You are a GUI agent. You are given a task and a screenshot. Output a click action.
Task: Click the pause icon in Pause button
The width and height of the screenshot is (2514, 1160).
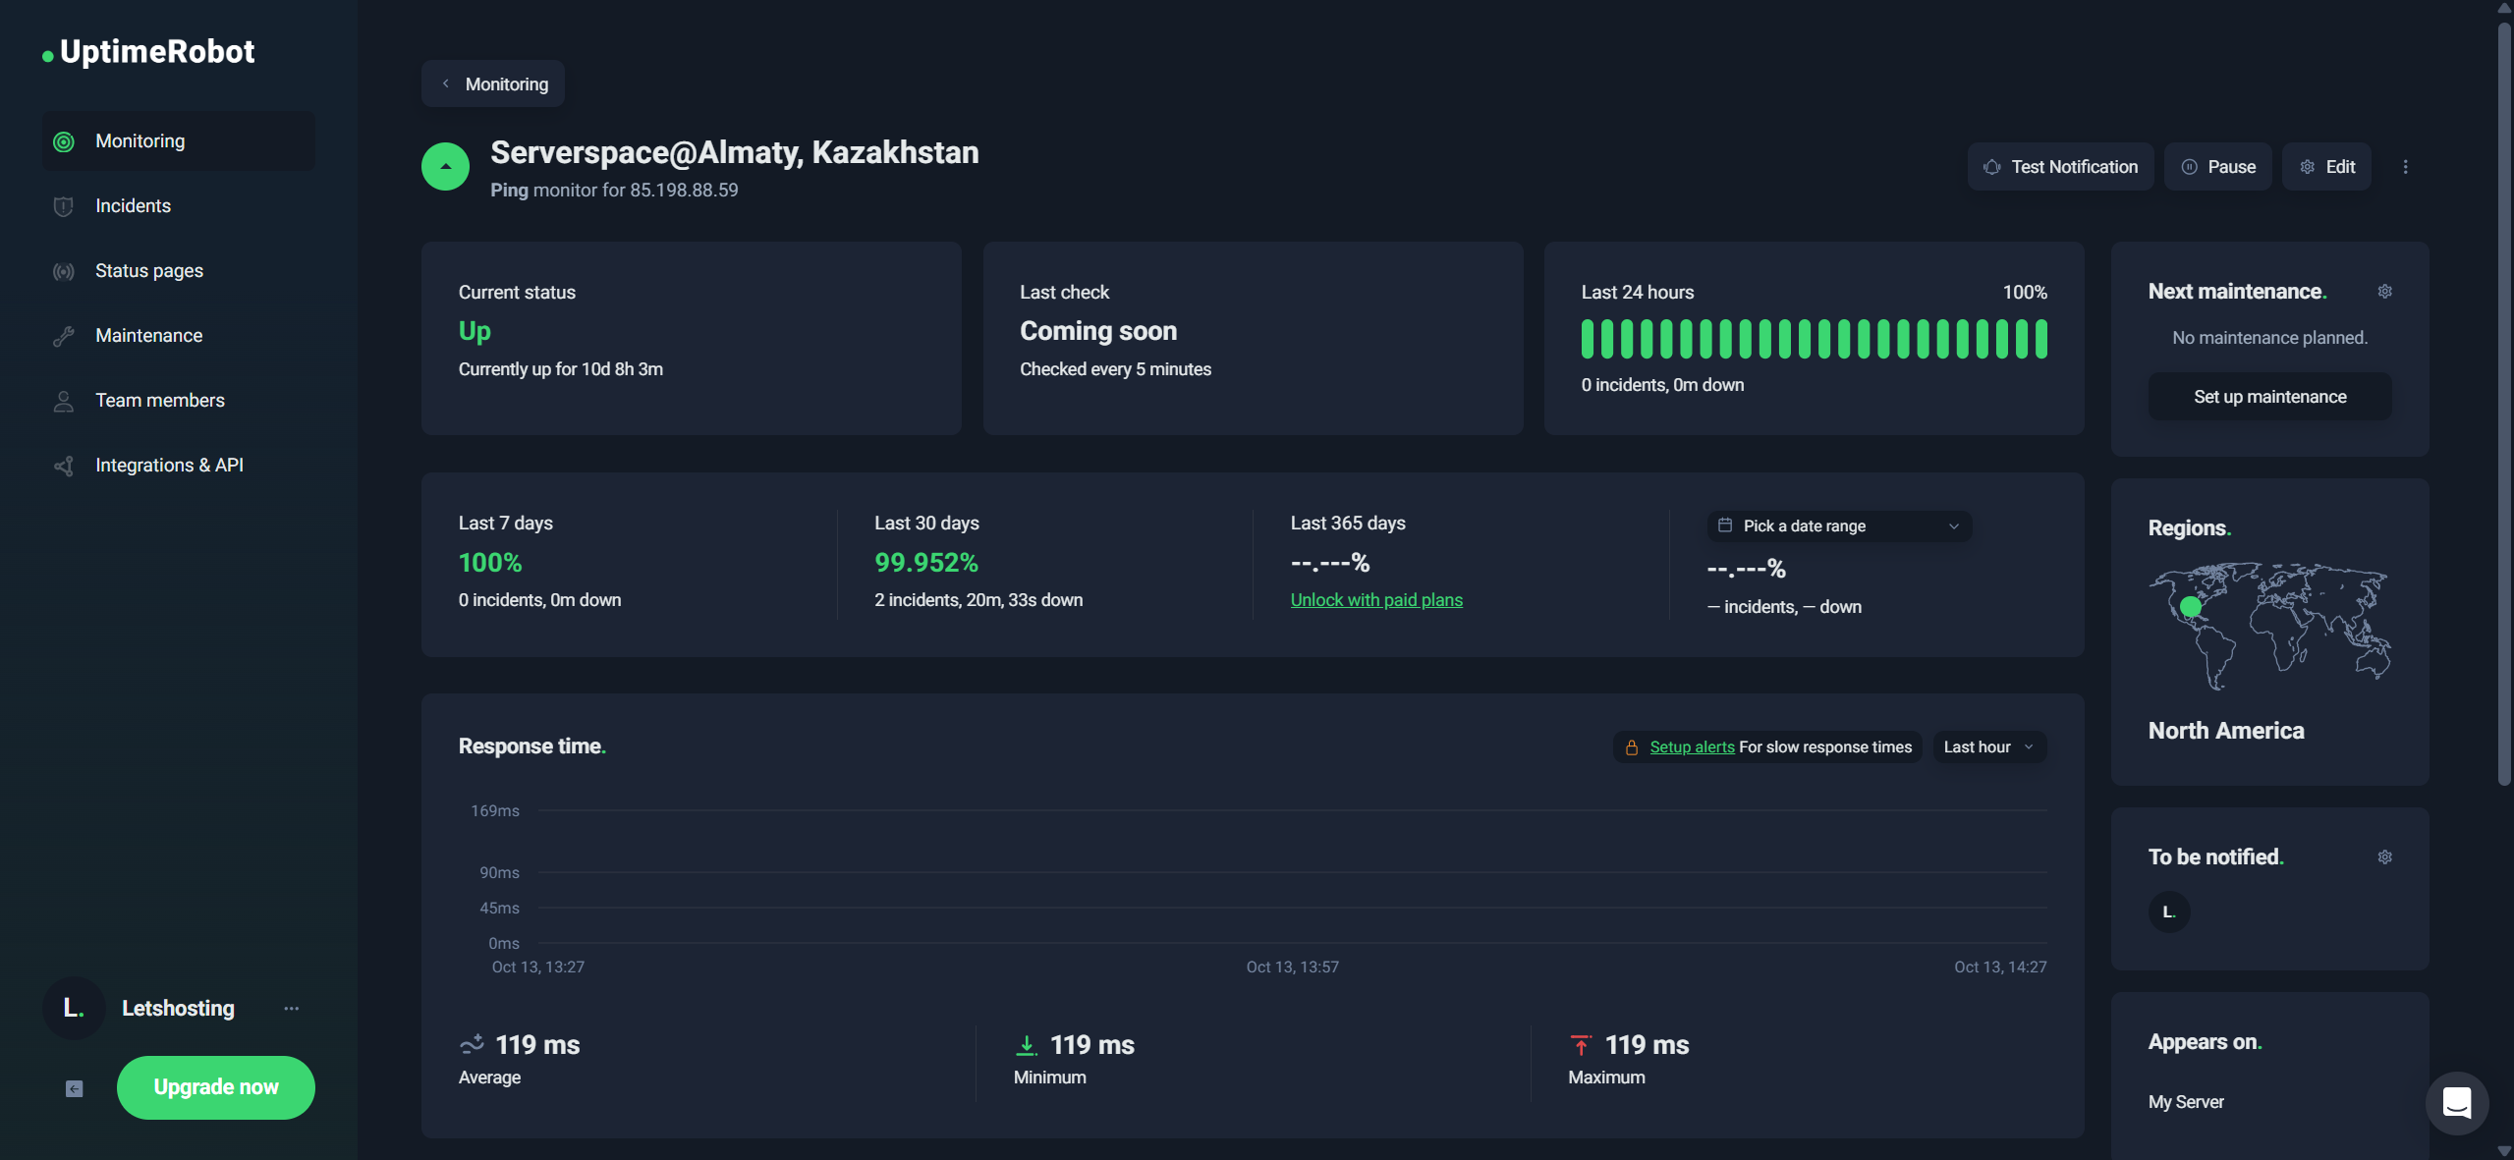click(2189, 167)
